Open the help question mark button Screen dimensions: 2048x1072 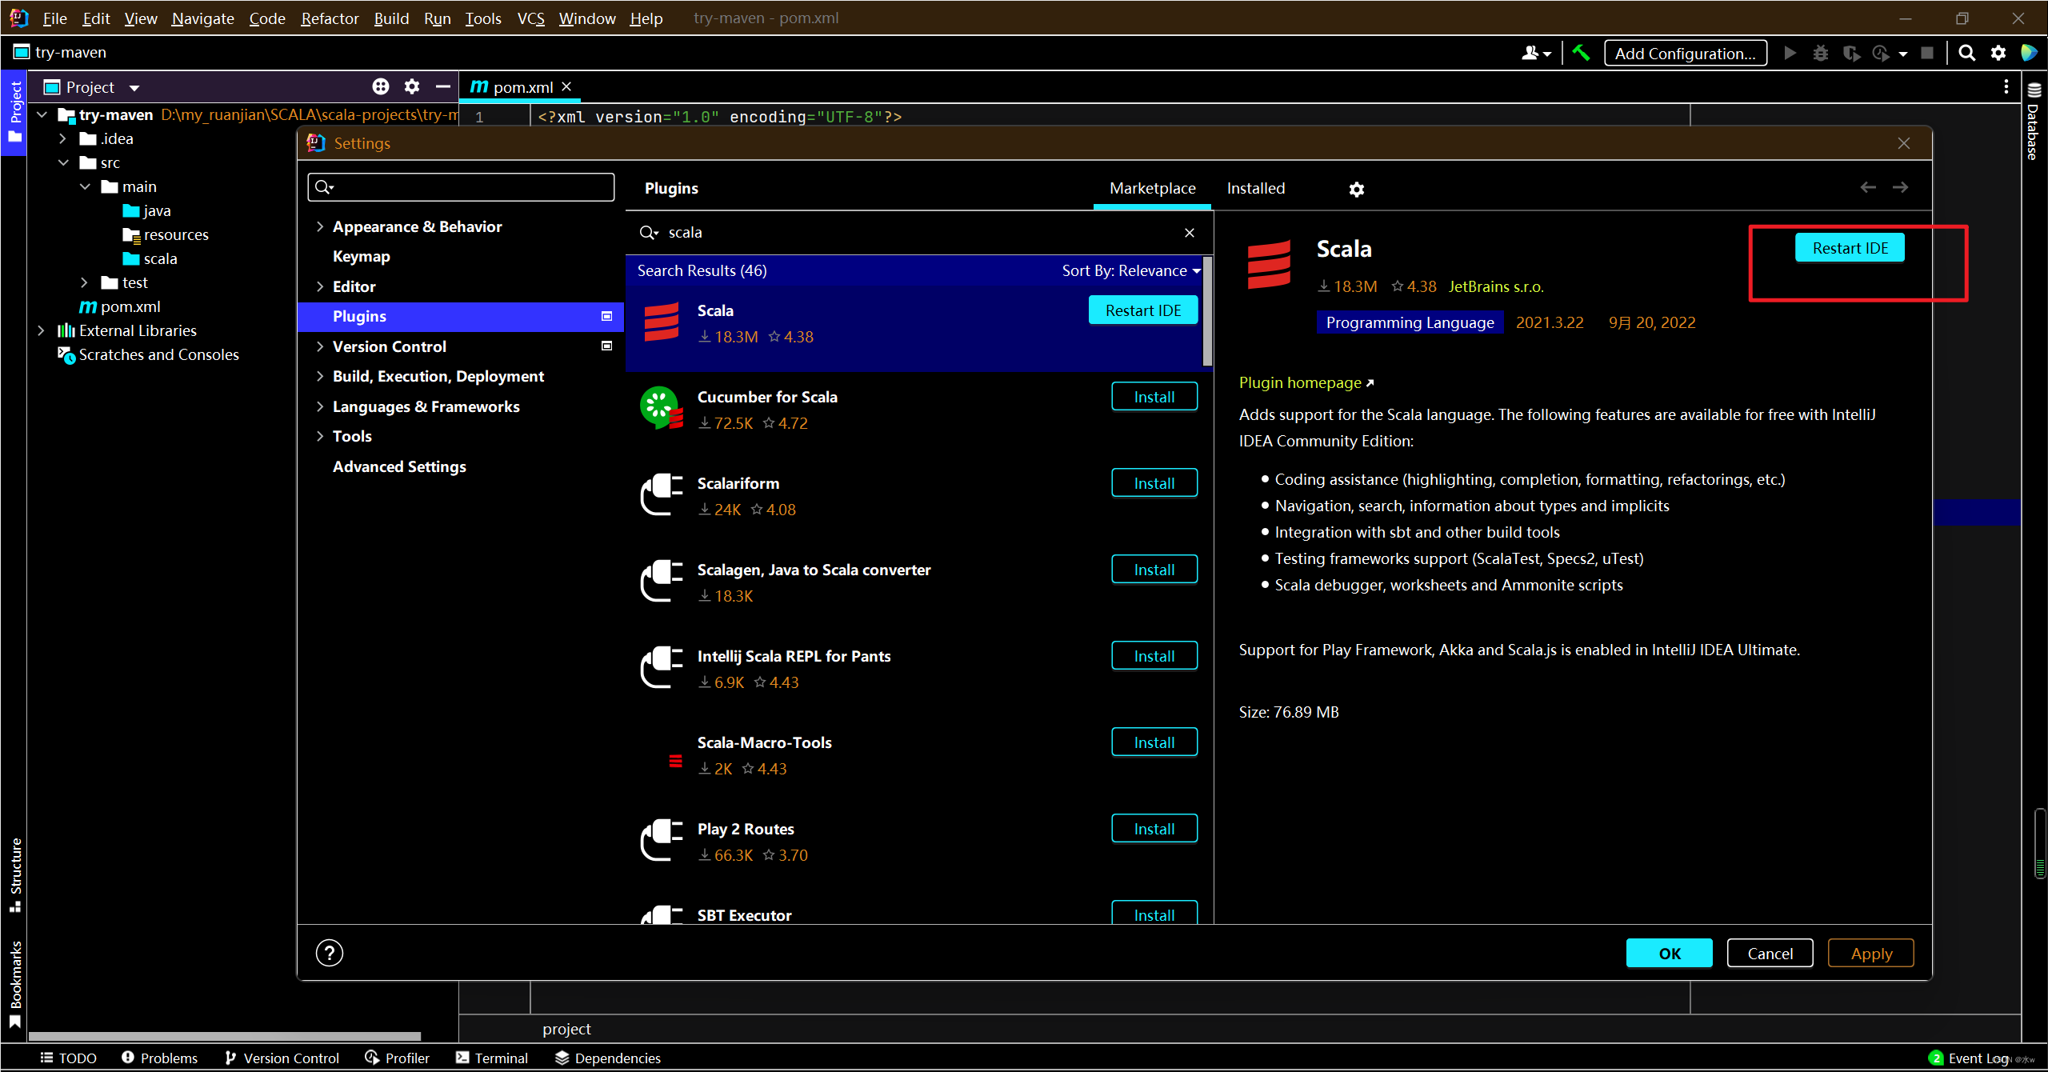pyautogui.click(x=329, y=953)
